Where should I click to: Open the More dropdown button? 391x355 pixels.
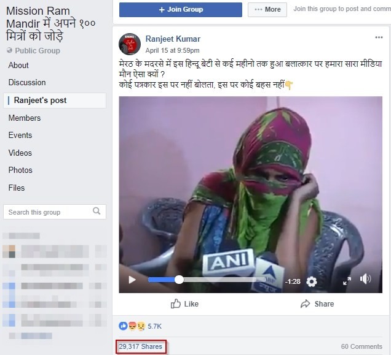tap(267, 9)
